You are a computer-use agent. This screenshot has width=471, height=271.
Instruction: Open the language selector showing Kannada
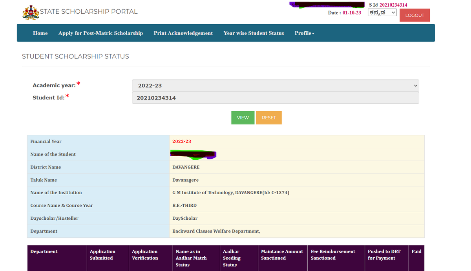coord(382,12)
